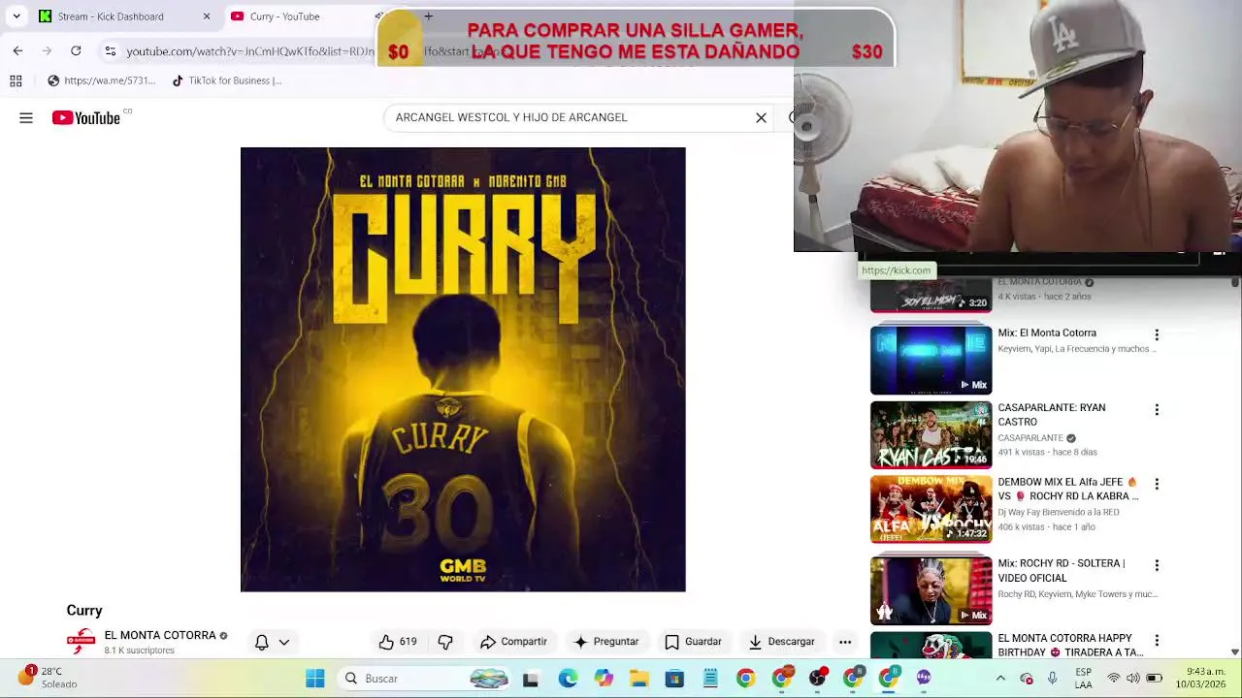The width and height of the screenshot is (1242, 698).
Task: Open EL MONTA COTORRA channel name link
Action: tap(160, 635)
